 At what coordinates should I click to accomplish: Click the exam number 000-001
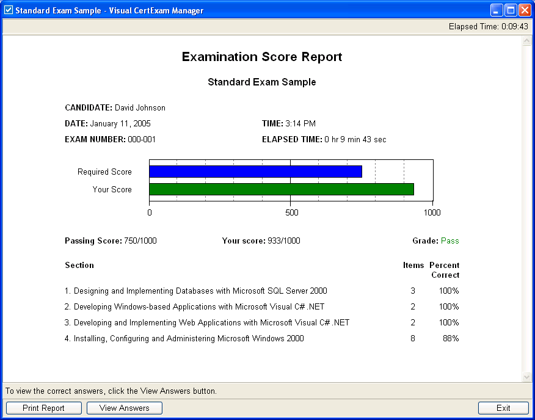tap(142, 139)
